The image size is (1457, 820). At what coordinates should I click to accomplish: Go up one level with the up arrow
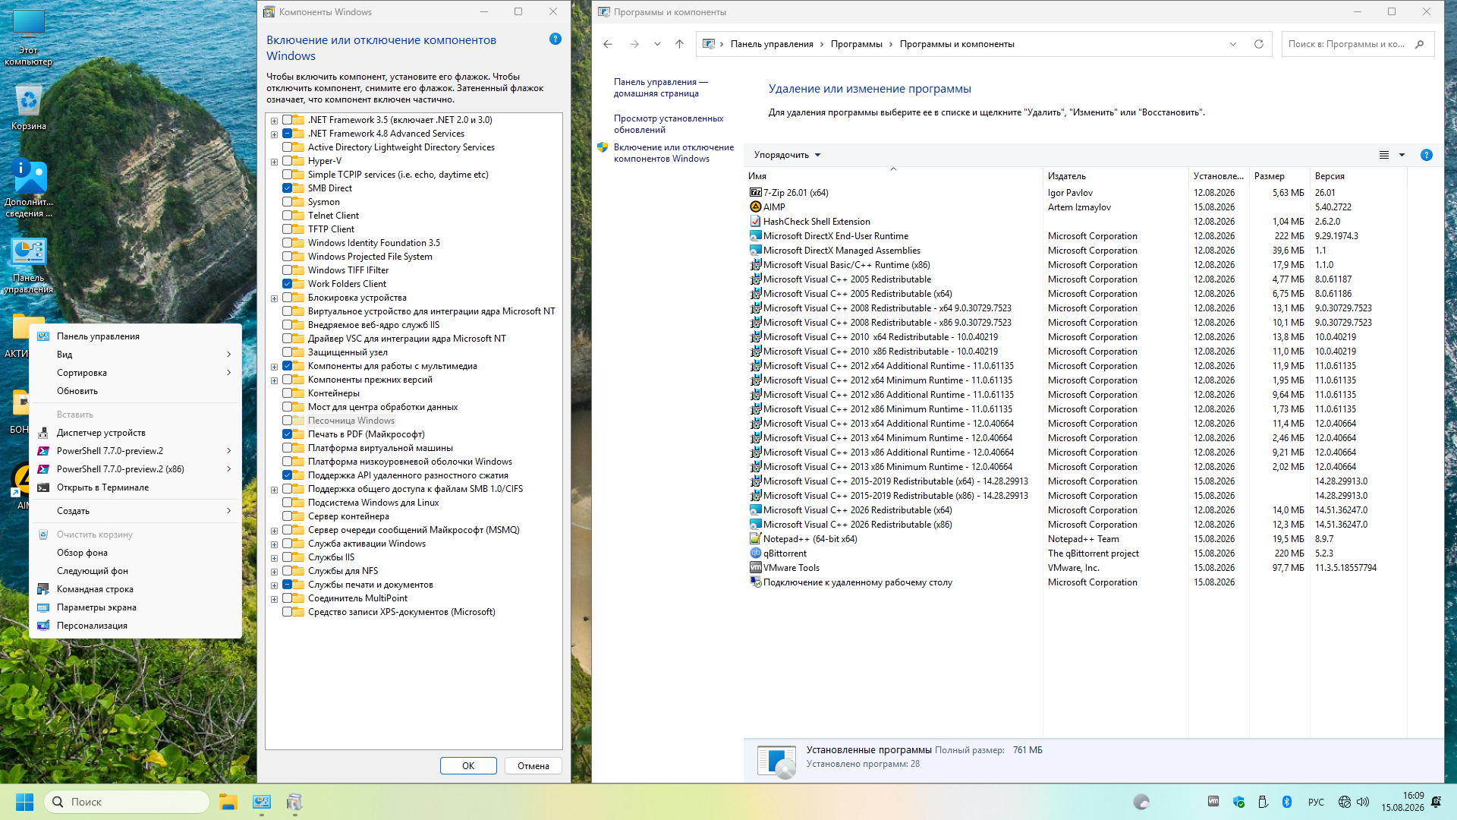point(679,44)
